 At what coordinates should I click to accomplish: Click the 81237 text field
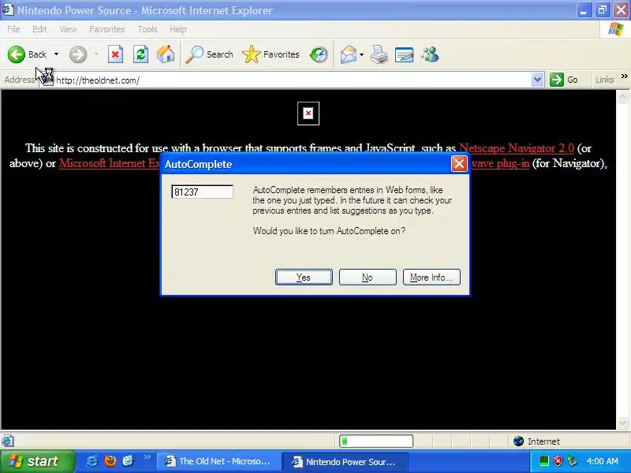click(x=202, y=192)
